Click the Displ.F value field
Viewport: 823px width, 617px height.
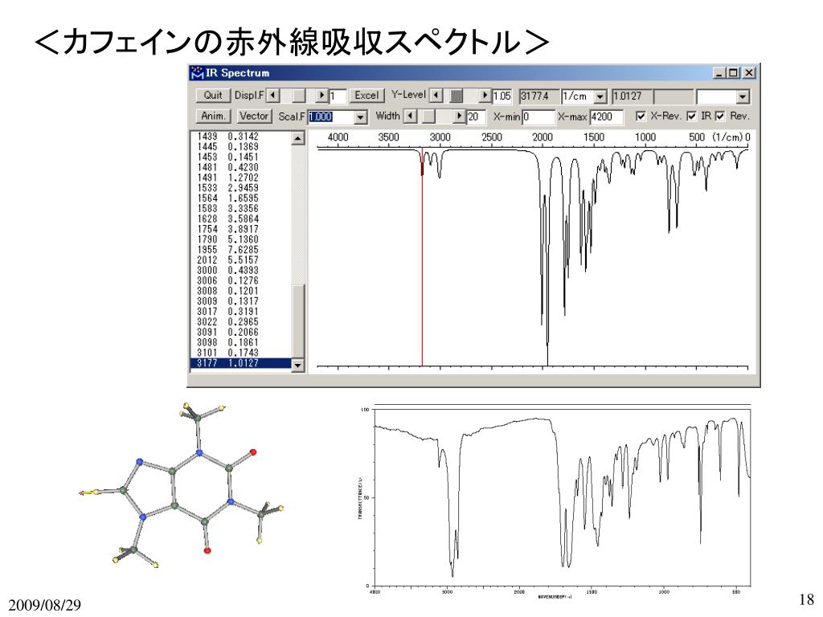pos(338,96)
